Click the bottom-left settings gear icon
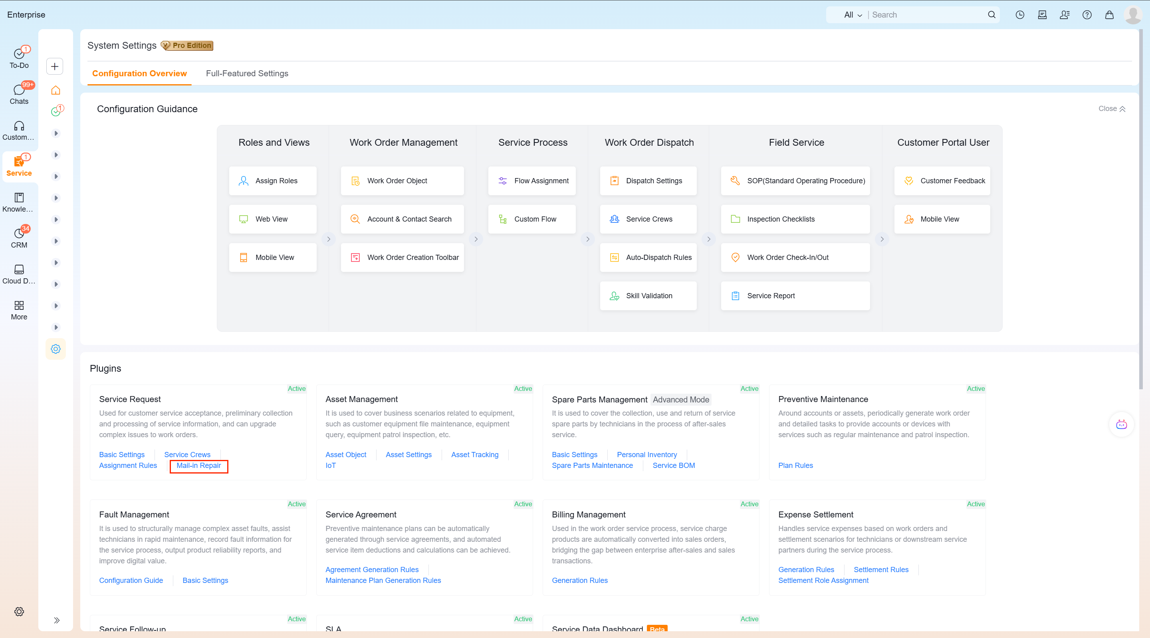This screenshot has height=638, width=1150. click(x=19, y=612)
